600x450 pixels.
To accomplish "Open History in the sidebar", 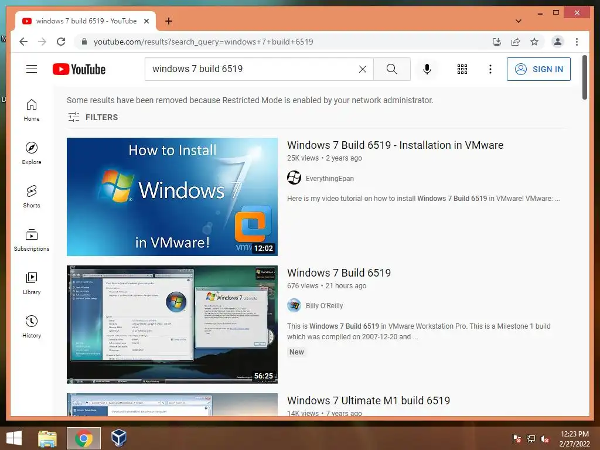I will click(x=32, y=326).
